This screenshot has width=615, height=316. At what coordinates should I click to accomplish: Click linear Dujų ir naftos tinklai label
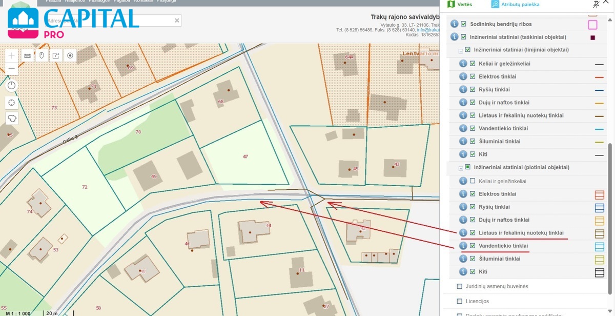click(x=504, y=103)
